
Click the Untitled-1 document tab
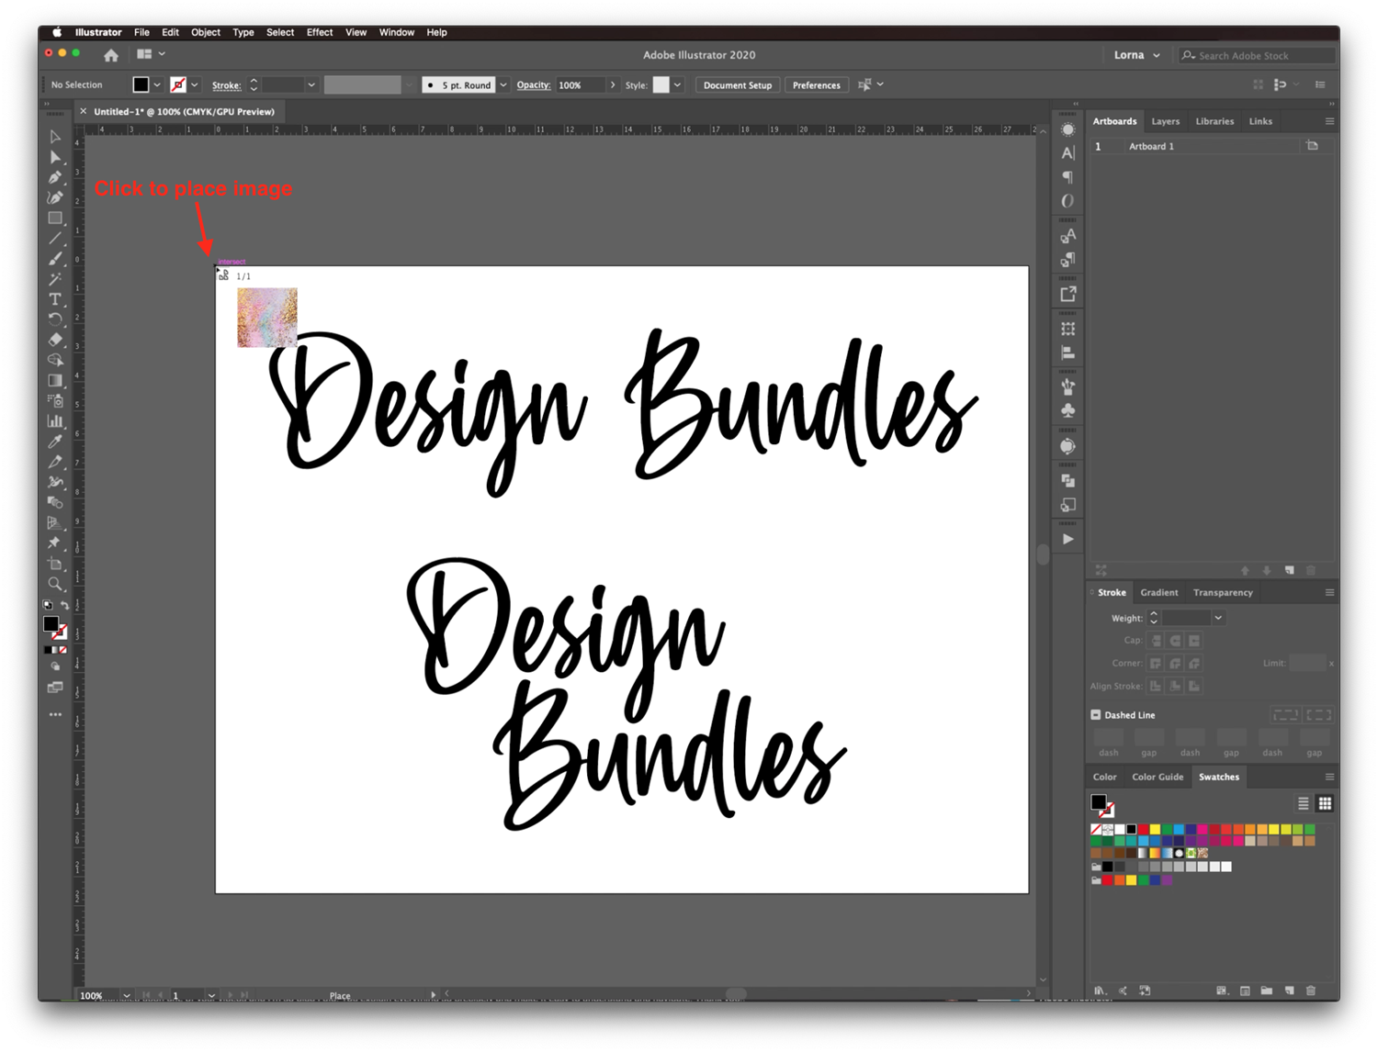pyautogui.click(x=184, y=112)
